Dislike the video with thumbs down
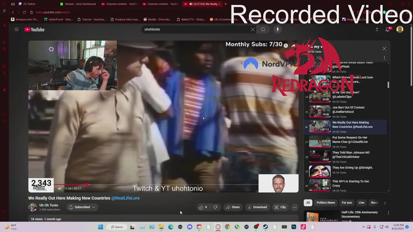The image size is (413, 232). click(215, 207)
